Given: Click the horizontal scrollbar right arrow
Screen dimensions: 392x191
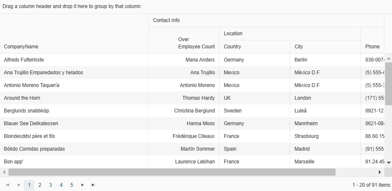Looking at the screenshot, I should 380,172.
